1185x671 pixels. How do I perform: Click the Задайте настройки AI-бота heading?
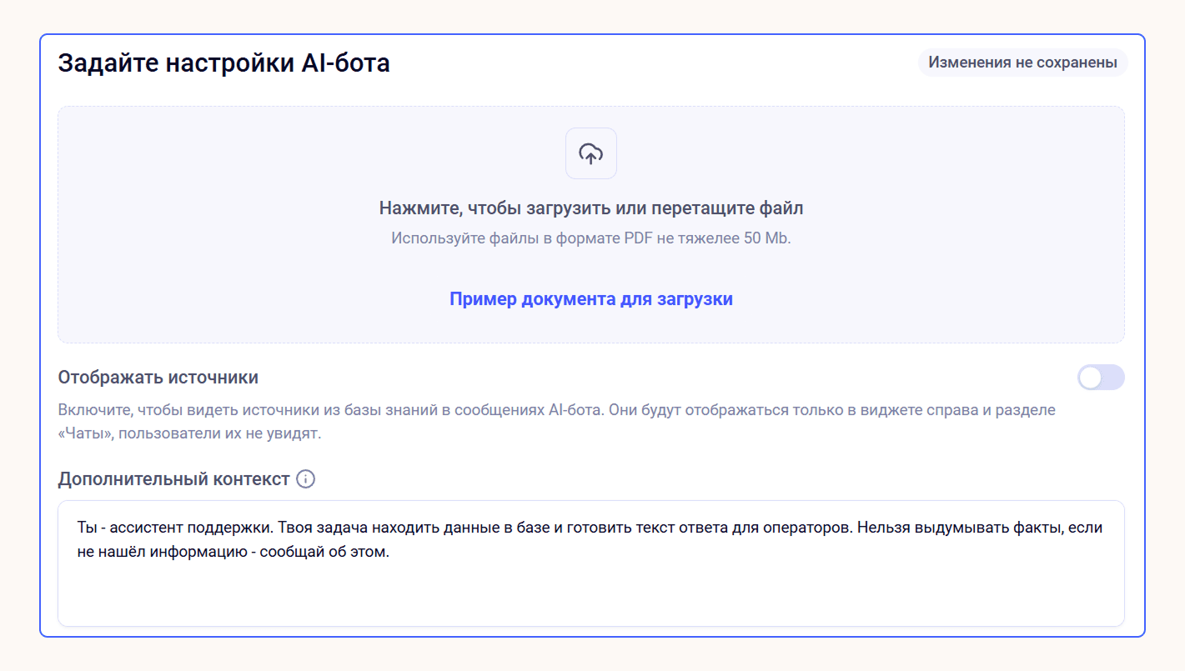click(224, 63)
